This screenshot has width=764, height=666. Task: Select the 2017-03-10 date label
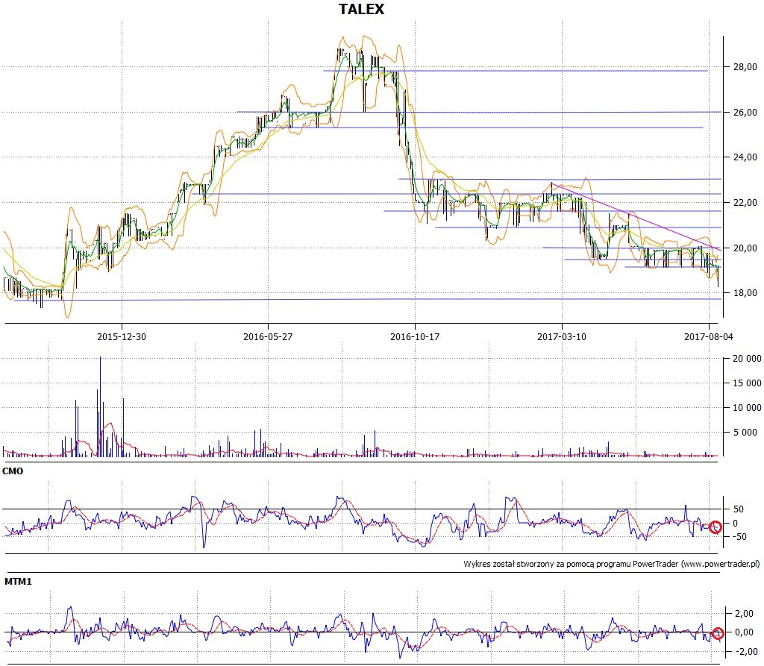point(562,336)
